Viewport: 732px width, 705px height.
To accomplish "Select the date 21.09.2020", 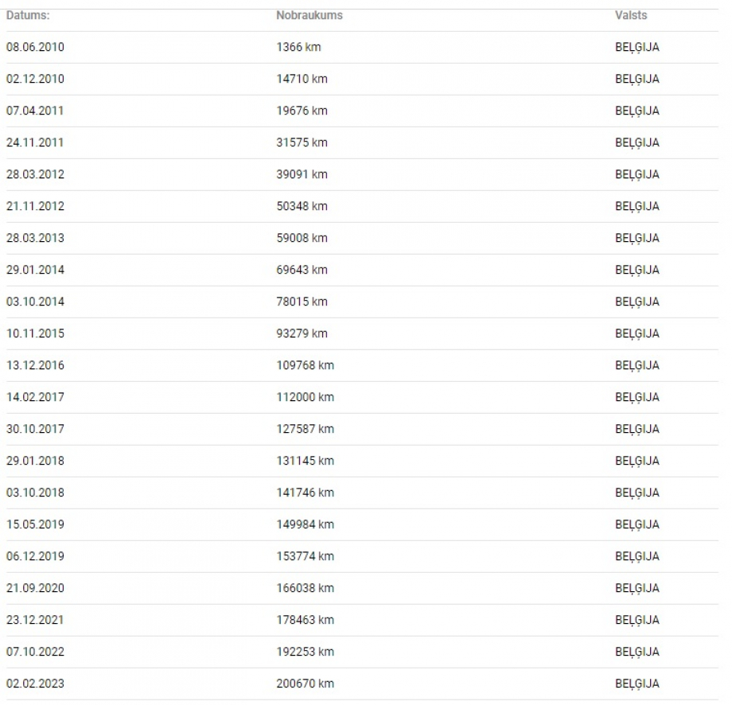I will coord(35,588).
